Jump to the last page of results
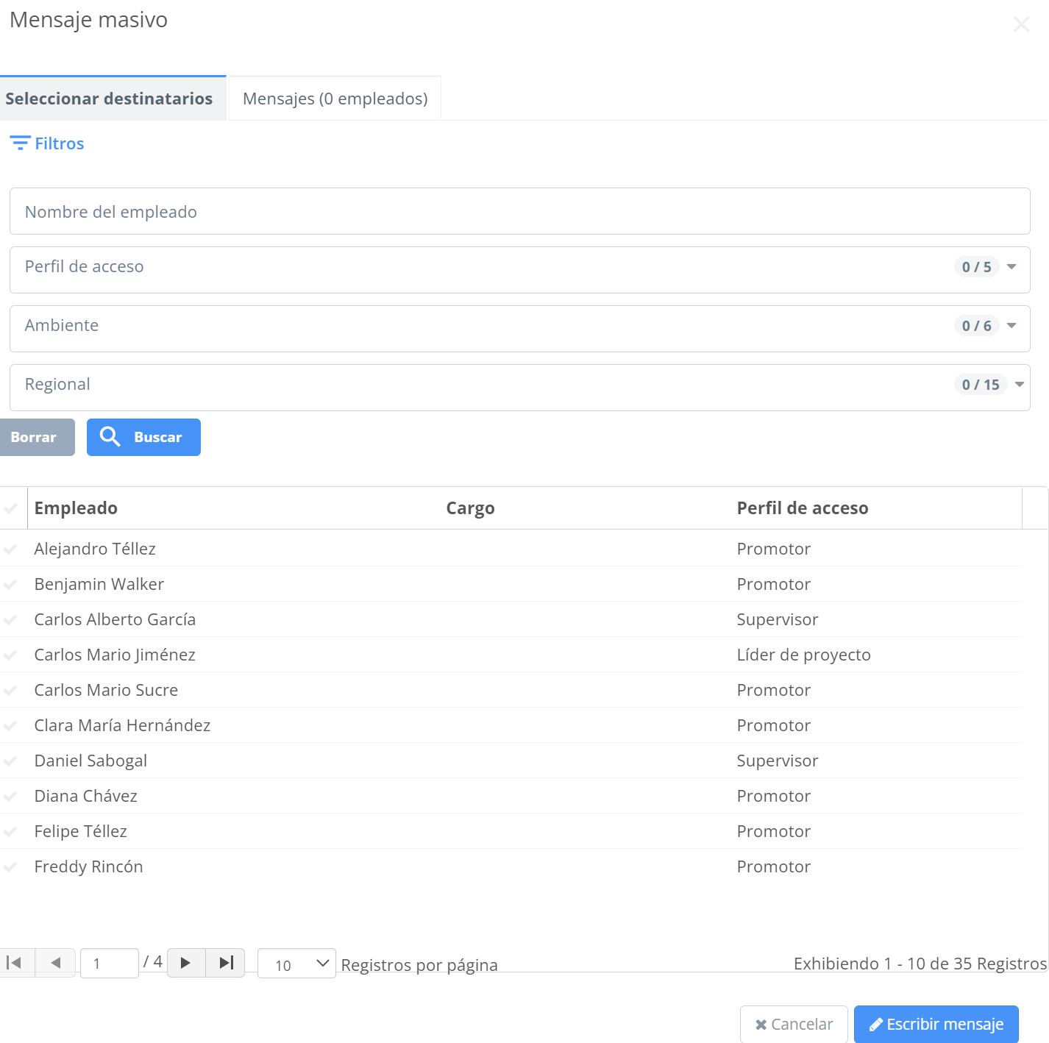This screenshot has width=1049, height=1043. 226,962
